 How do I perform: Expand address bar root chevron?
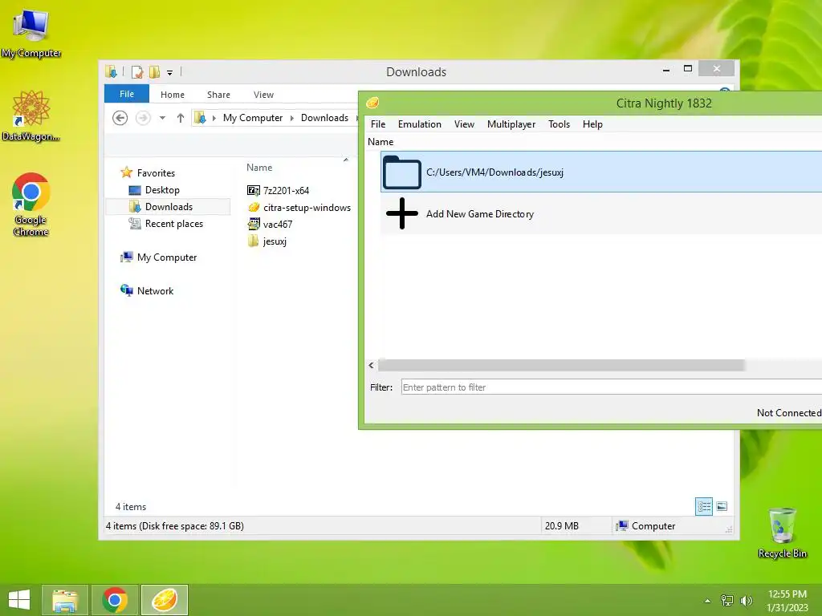pos(214,118)
